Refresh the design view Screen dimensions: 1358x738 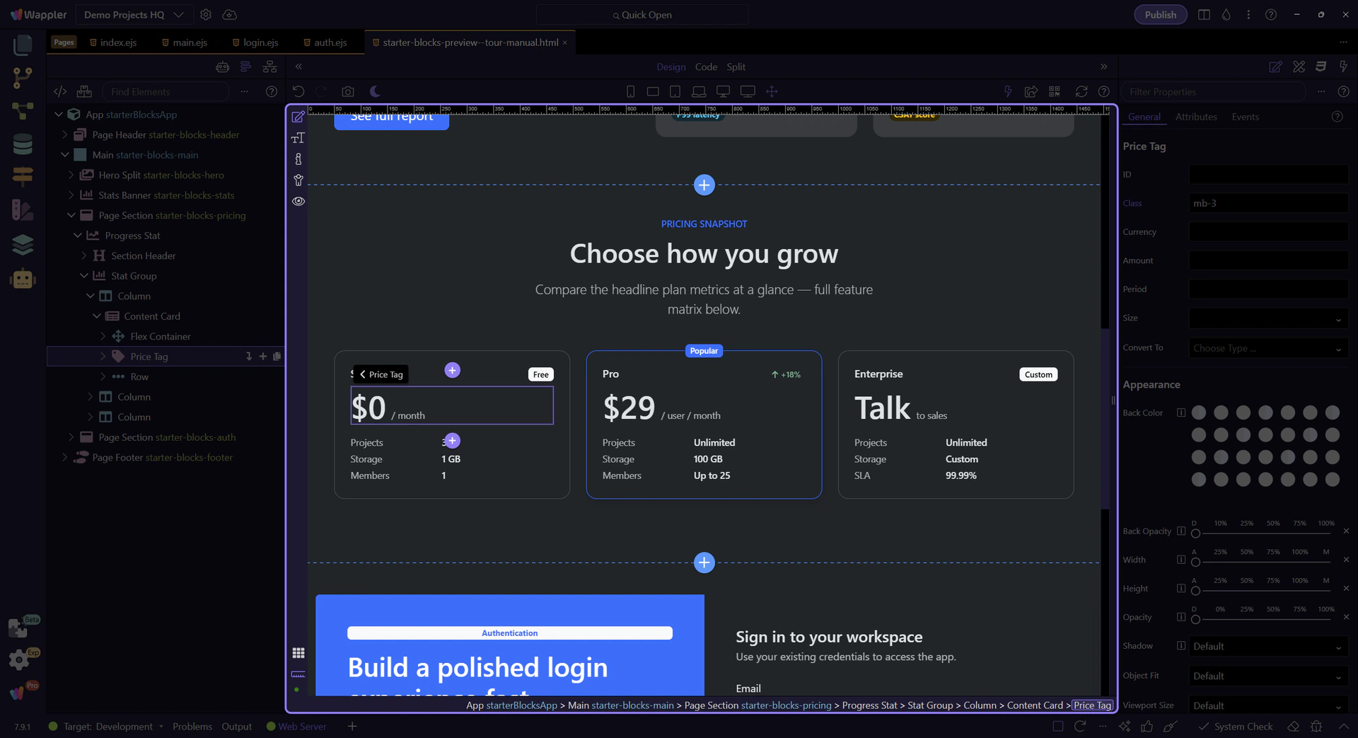[1081, 91]
